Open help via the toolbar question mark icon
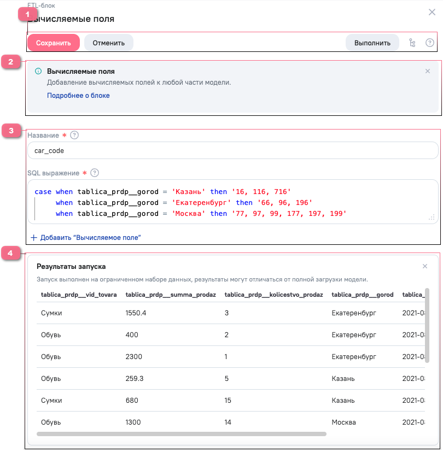 coord(429,43)
